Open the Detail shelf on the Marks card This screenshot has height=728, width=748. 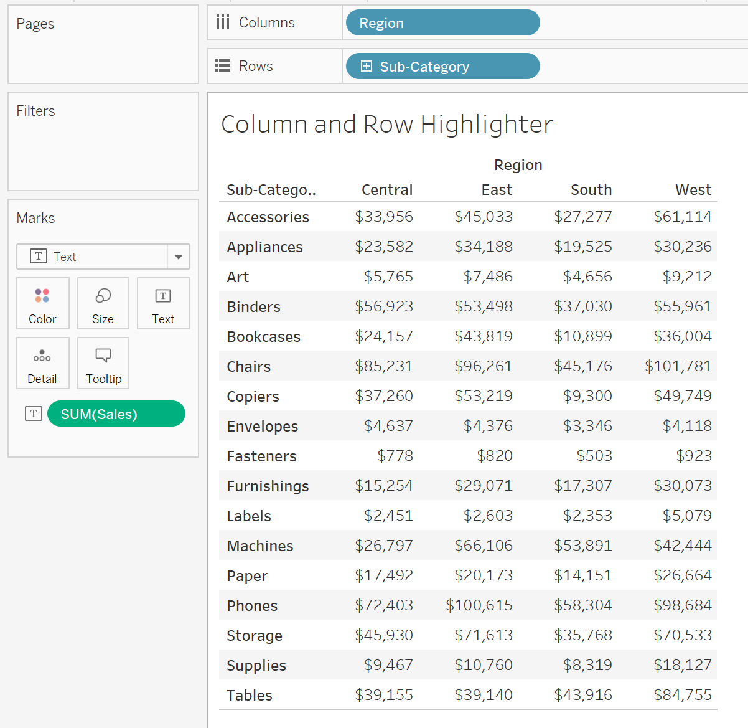coord(42,363)
